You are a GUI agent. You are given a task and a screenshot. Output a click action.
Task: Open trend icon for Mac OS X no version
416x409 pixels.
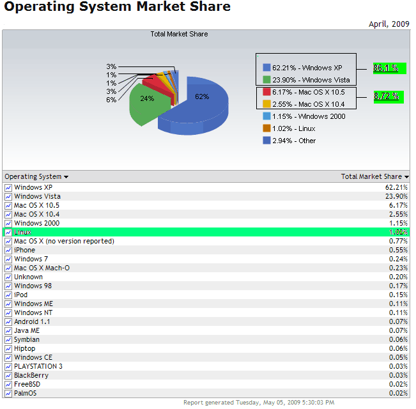[x=8, y=242]
